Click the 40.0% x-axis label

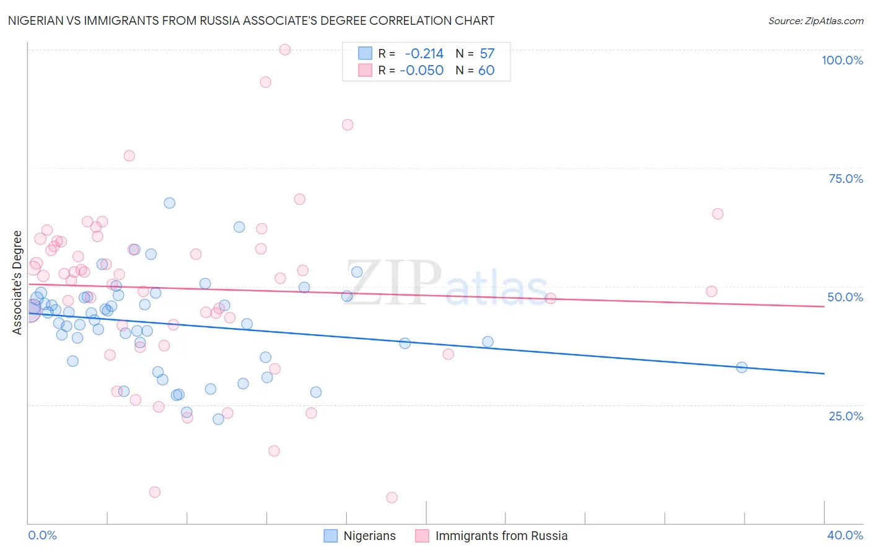tap(845, 535)
